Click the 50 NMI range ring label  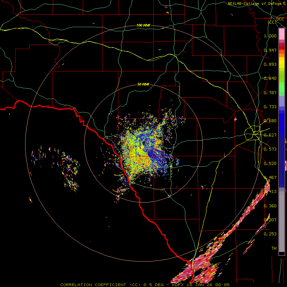tap(143, 84)
